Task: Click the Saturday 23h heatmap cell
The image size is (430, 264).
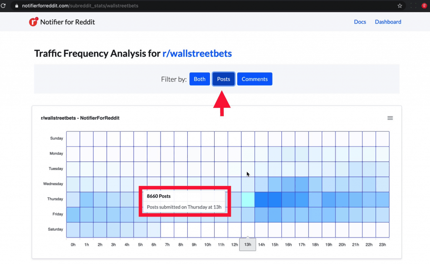Action: click(382, 230)
